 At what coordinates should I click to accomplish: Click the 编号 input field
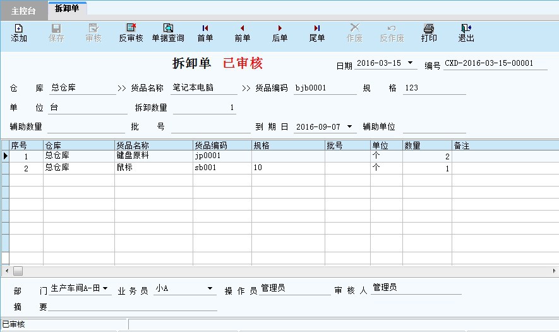point(495,63)
